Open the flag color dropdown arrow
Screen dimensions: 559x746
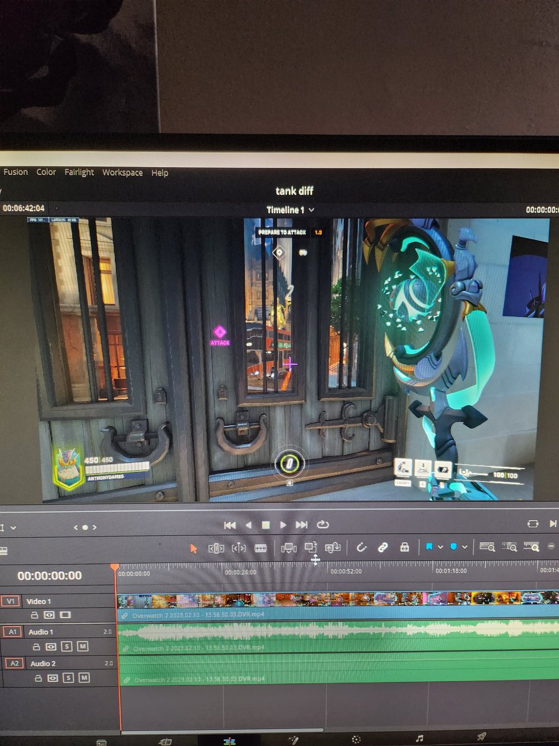(x=440, y=547)
